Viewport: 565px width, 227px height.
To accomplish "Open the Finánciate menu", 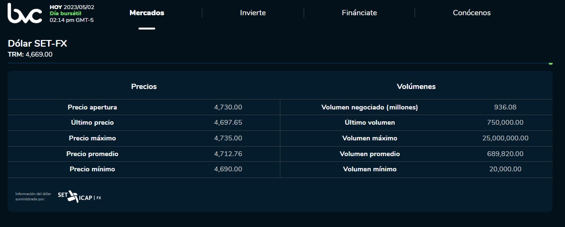I will (x=359, y=13).
